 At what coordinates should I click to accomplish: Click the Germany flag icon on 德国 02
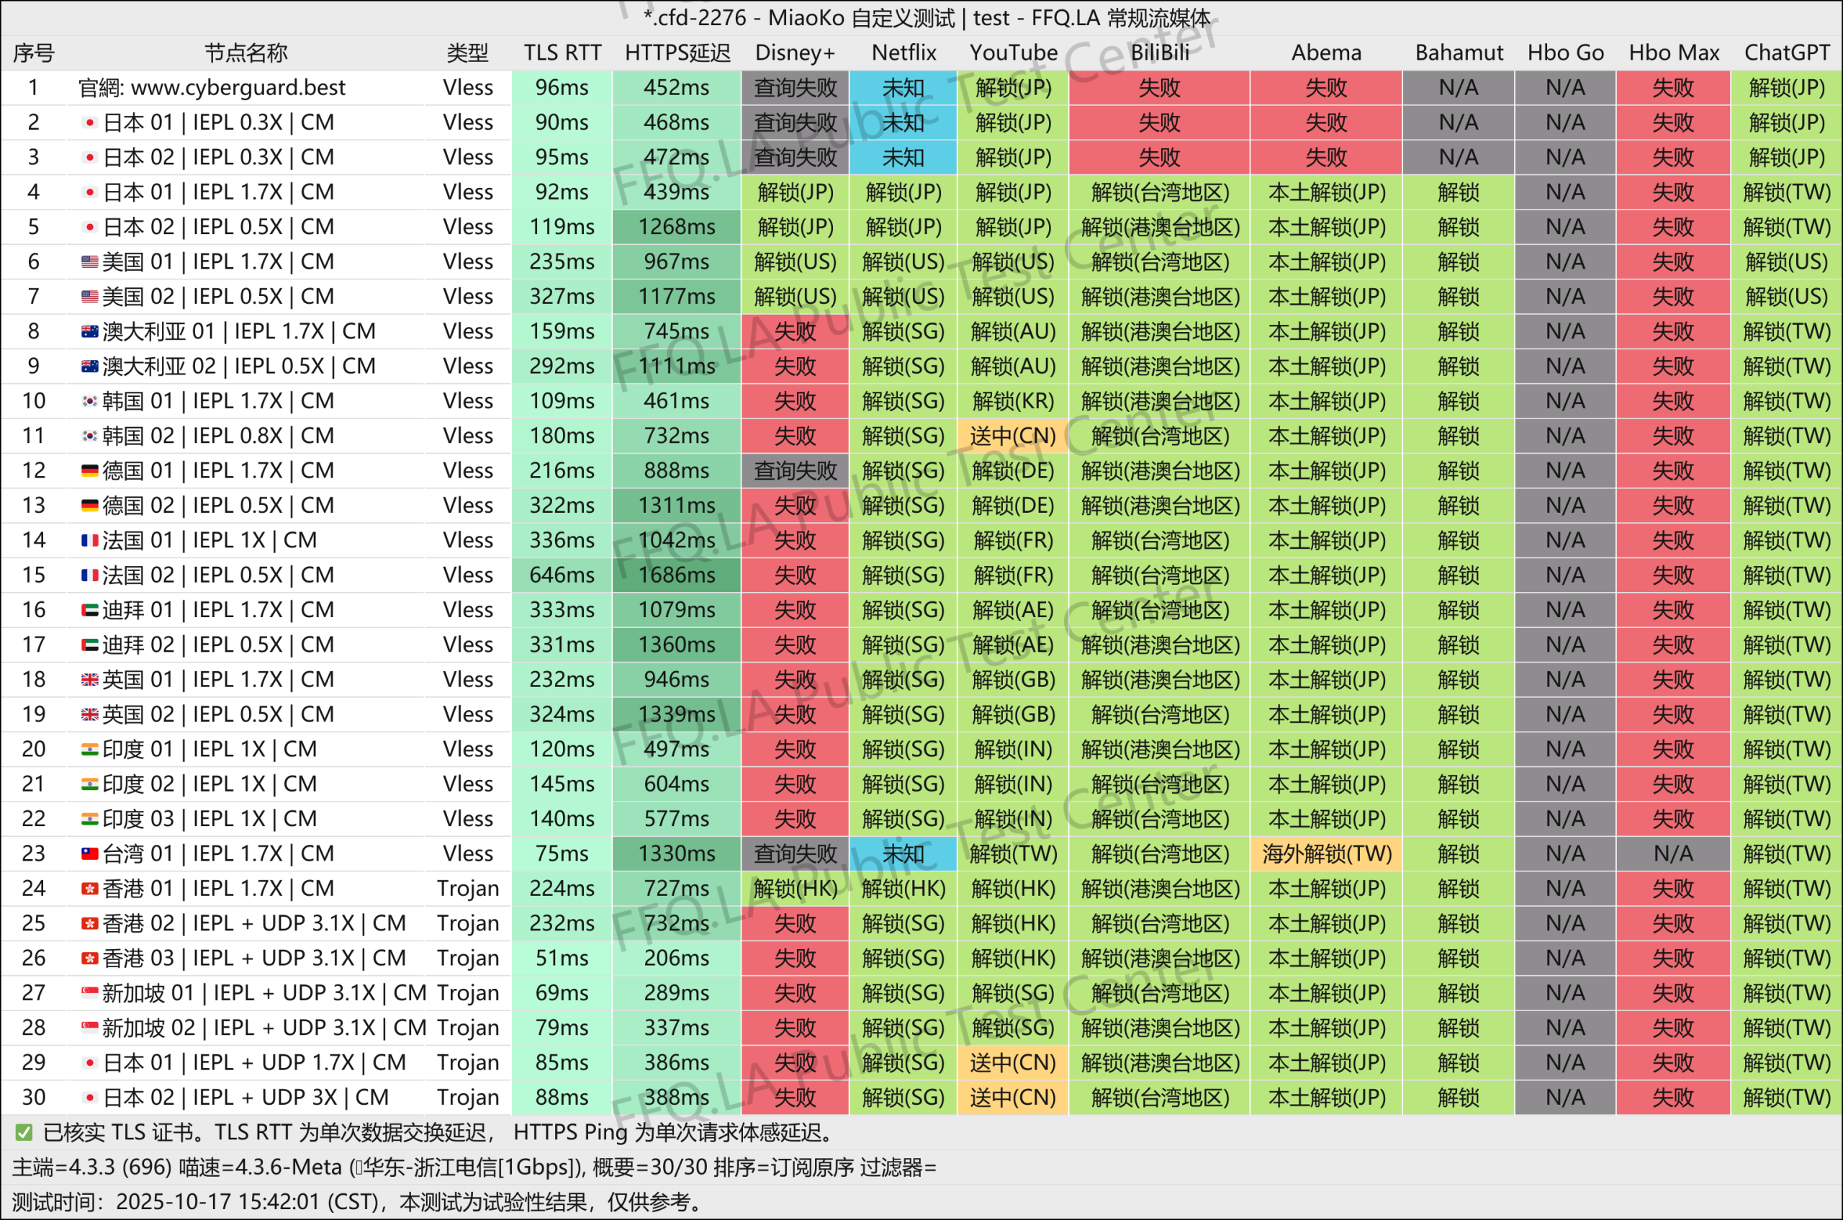pos(90,505)
